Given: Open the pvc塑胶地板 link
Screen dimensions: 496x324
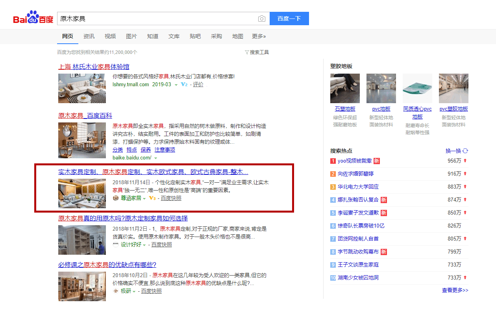Looking at the screenshot, I should click(x=454, y=109).
